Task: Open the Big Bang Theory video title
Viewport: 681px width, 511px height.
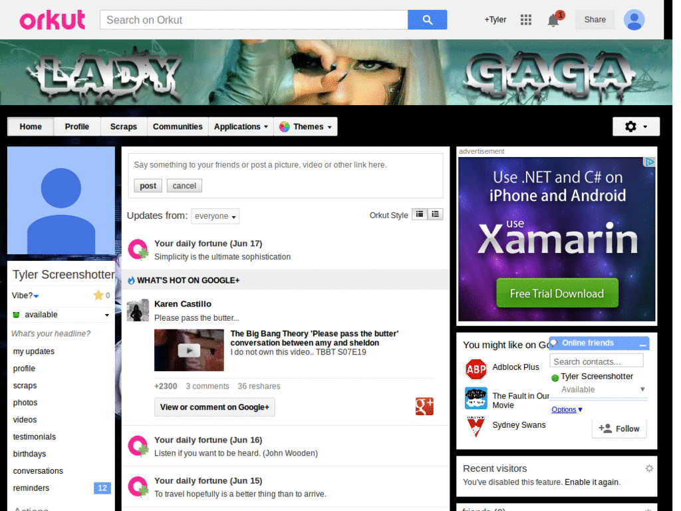Action: click(315, 338)
